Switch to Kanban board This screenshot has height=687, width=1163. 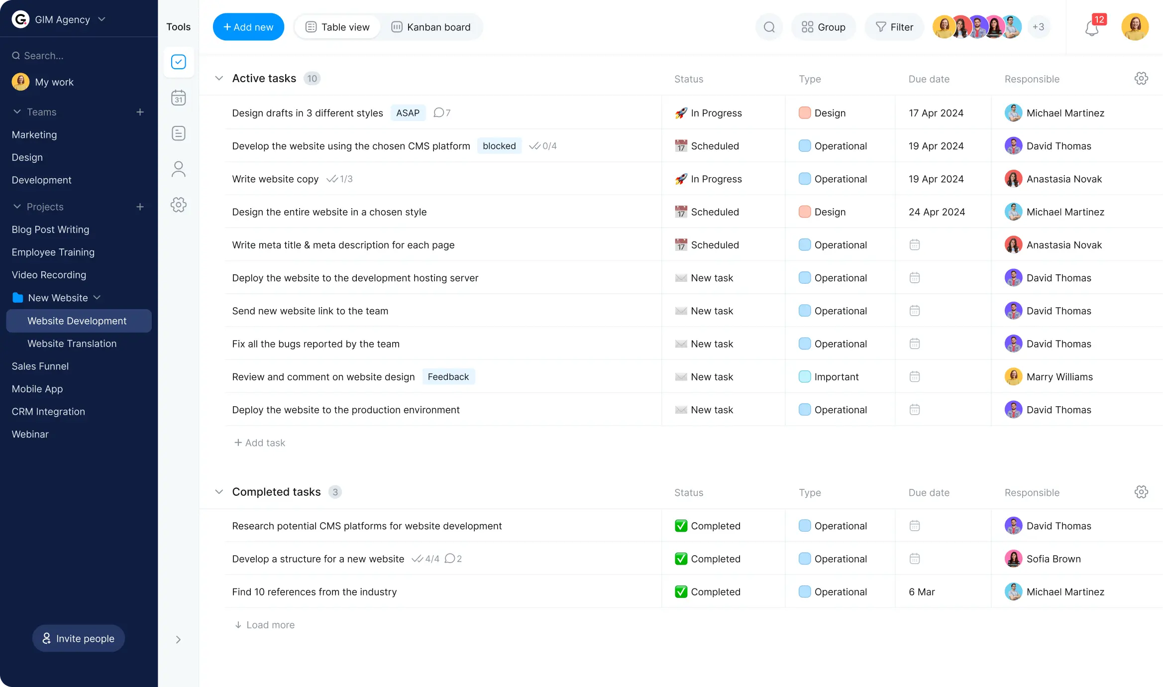(431, 27)
